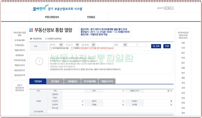Viewport: 202px width, 118px height.
Task: Click the 건폐율 table cell label
Action: click(x=94, y=105)
